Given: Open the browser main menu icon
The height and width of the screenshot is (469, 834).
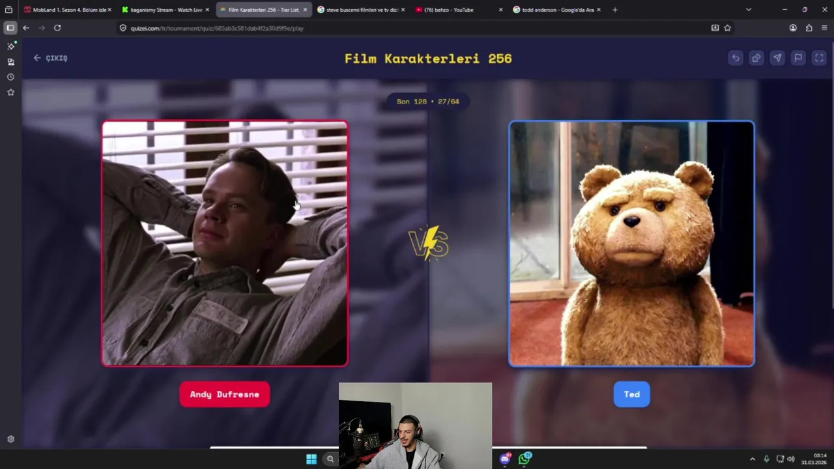Looking at the screenshot, I should coord(824,28).
